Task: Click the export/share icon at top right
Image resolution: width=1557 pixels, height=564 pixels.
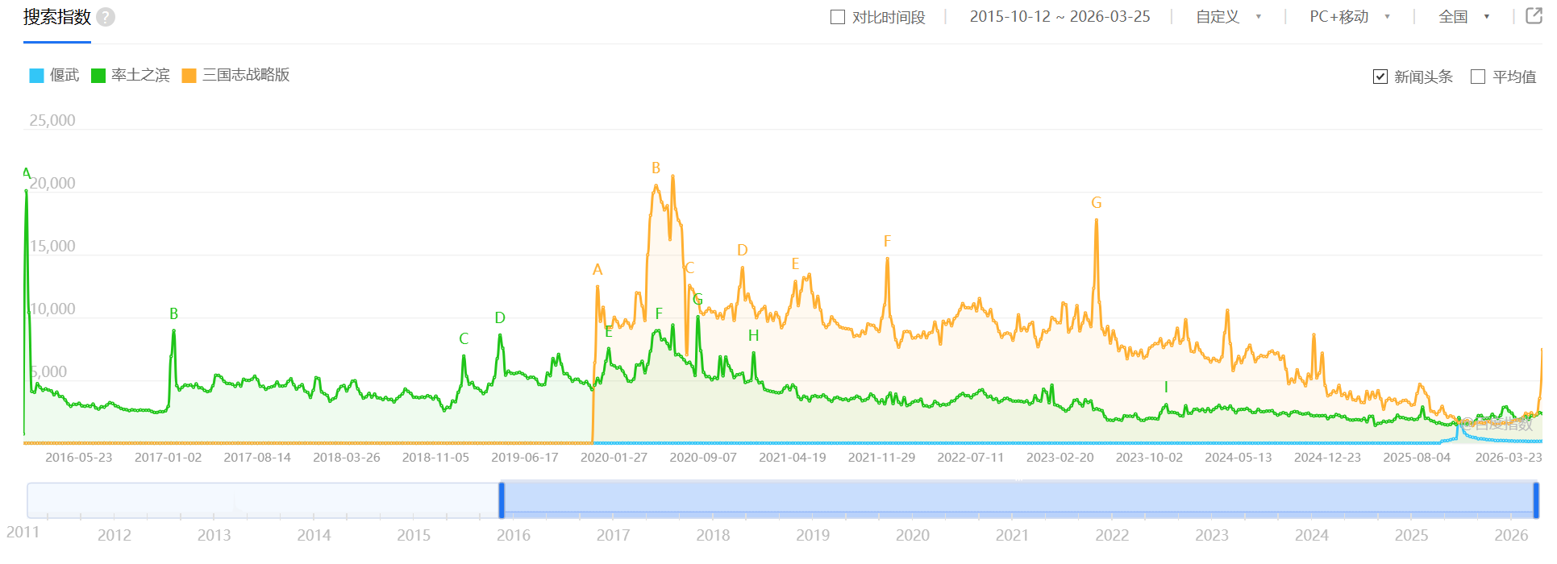Action: [1534, 16]
